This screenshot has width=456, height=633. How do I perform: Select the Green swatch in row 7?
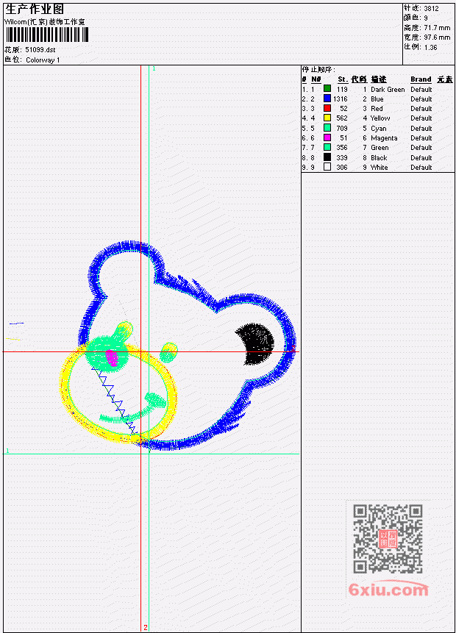[x=327, y=147]
